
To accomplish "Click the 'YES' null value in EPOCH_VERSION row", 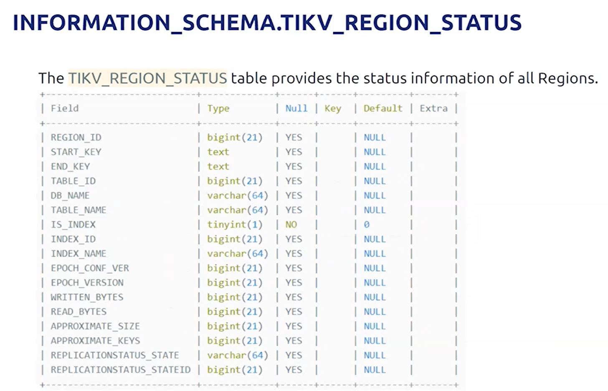I will 294,283.
